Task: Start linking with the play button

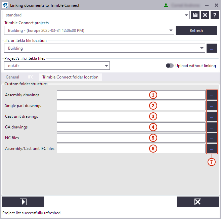Action: (23, 202)
